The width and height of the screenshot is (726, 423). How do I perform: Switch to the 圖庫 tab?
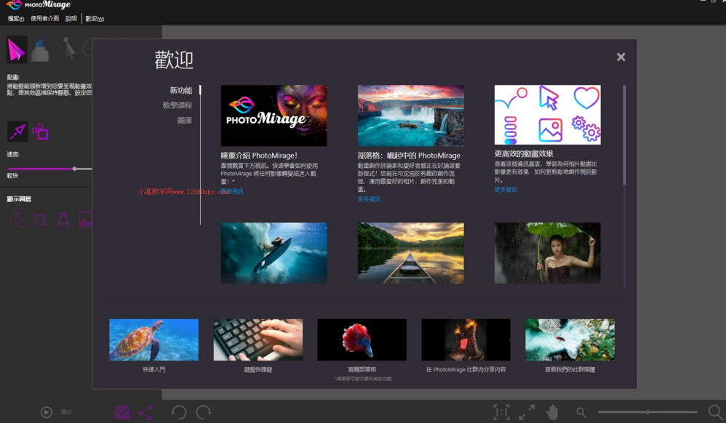pyautogui.click(x=184, y=121)
